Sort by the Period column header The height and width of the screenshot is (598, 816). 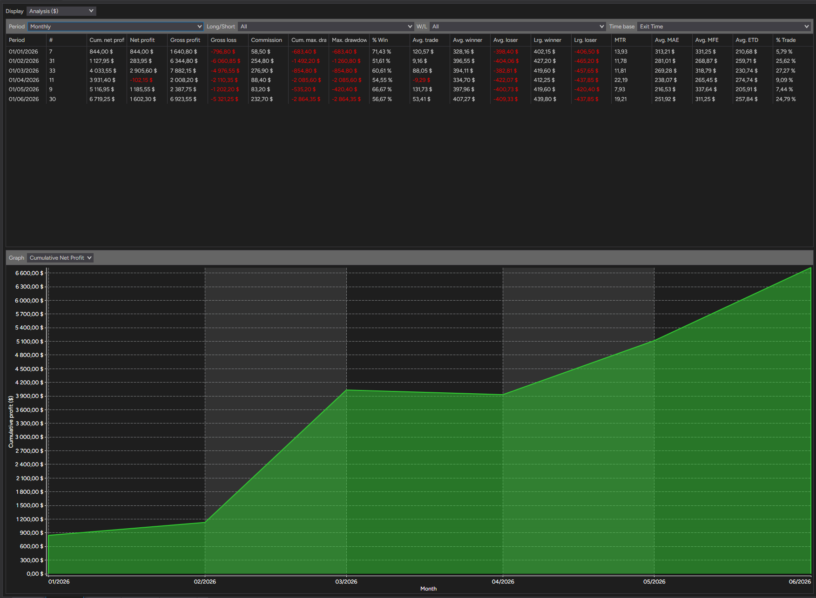tap(26, 40)
